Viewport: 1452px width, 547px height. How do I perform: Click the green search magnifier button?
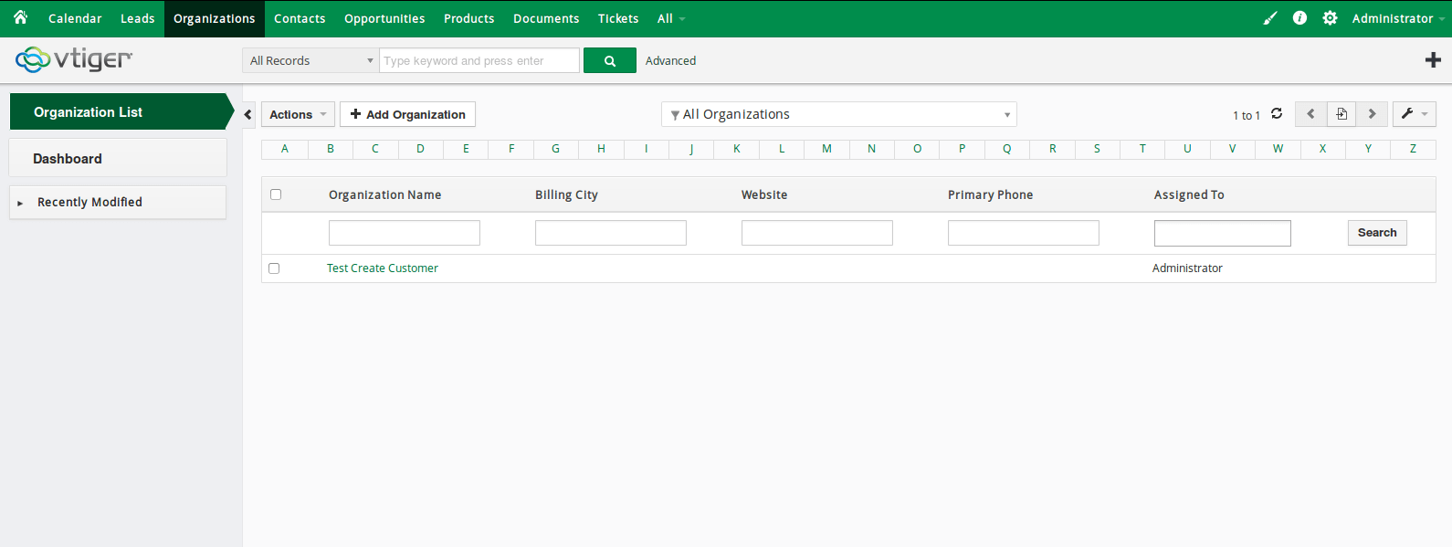point(609,61)
